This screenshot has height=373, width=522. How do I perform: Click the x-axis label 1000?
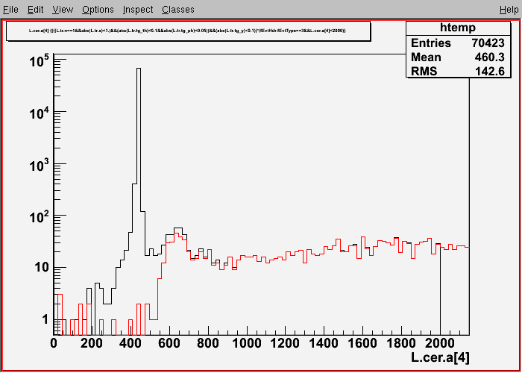coord(247,343)
